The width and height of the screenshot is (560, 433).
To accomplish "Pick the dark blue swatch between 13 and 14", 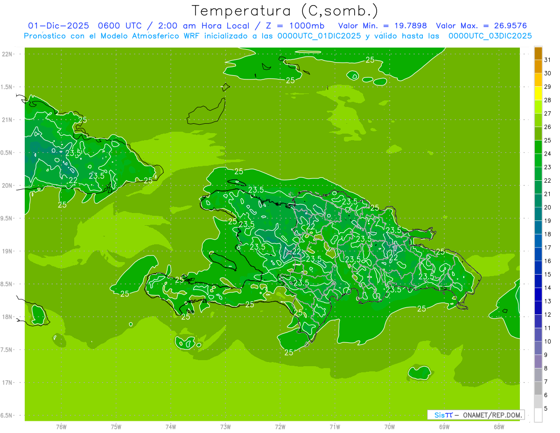I will (x=538, y=294).
